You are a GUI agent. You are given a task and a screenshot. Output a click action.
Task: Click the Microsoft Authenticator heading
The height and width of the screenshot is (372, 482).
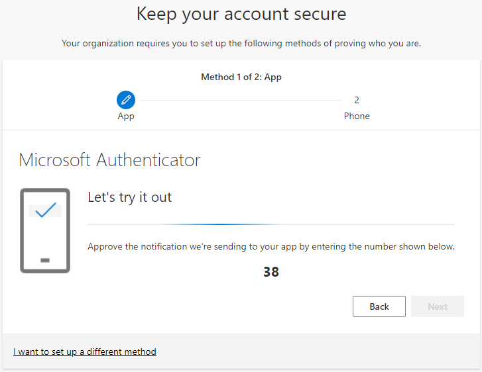pyautogui.click(x=109, y=160)
